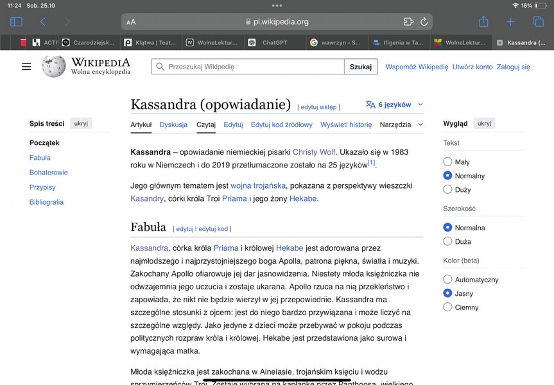The image size is (554, 385).
Task: Switch to WolneLektur... tab with W icon
Action: coord(213,43)
